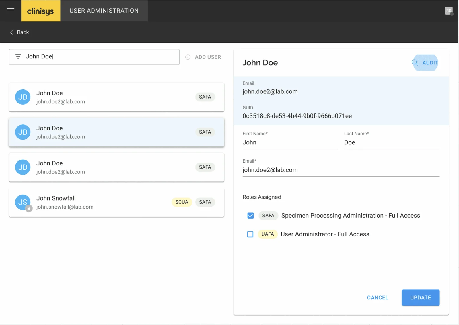Go back using the Back arrow
459x325 pixels.
point(20,32)
